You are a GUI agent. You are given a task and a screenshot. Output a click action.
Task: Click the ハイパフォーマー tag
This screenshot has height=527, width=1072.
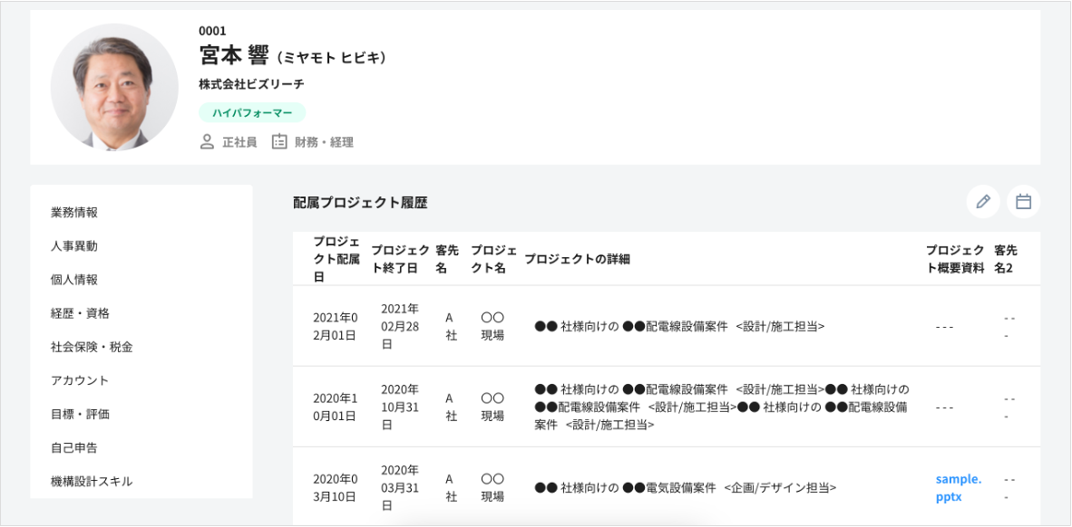coord(252,113)
